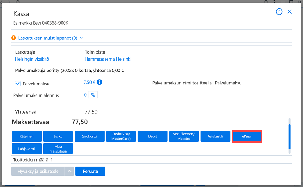Choose Käteinen payment method
This screenshot has width=303, height=187.
click(27, 136)
